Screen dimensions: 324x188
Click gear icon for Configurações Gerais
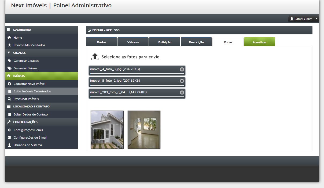click(9, 130)
